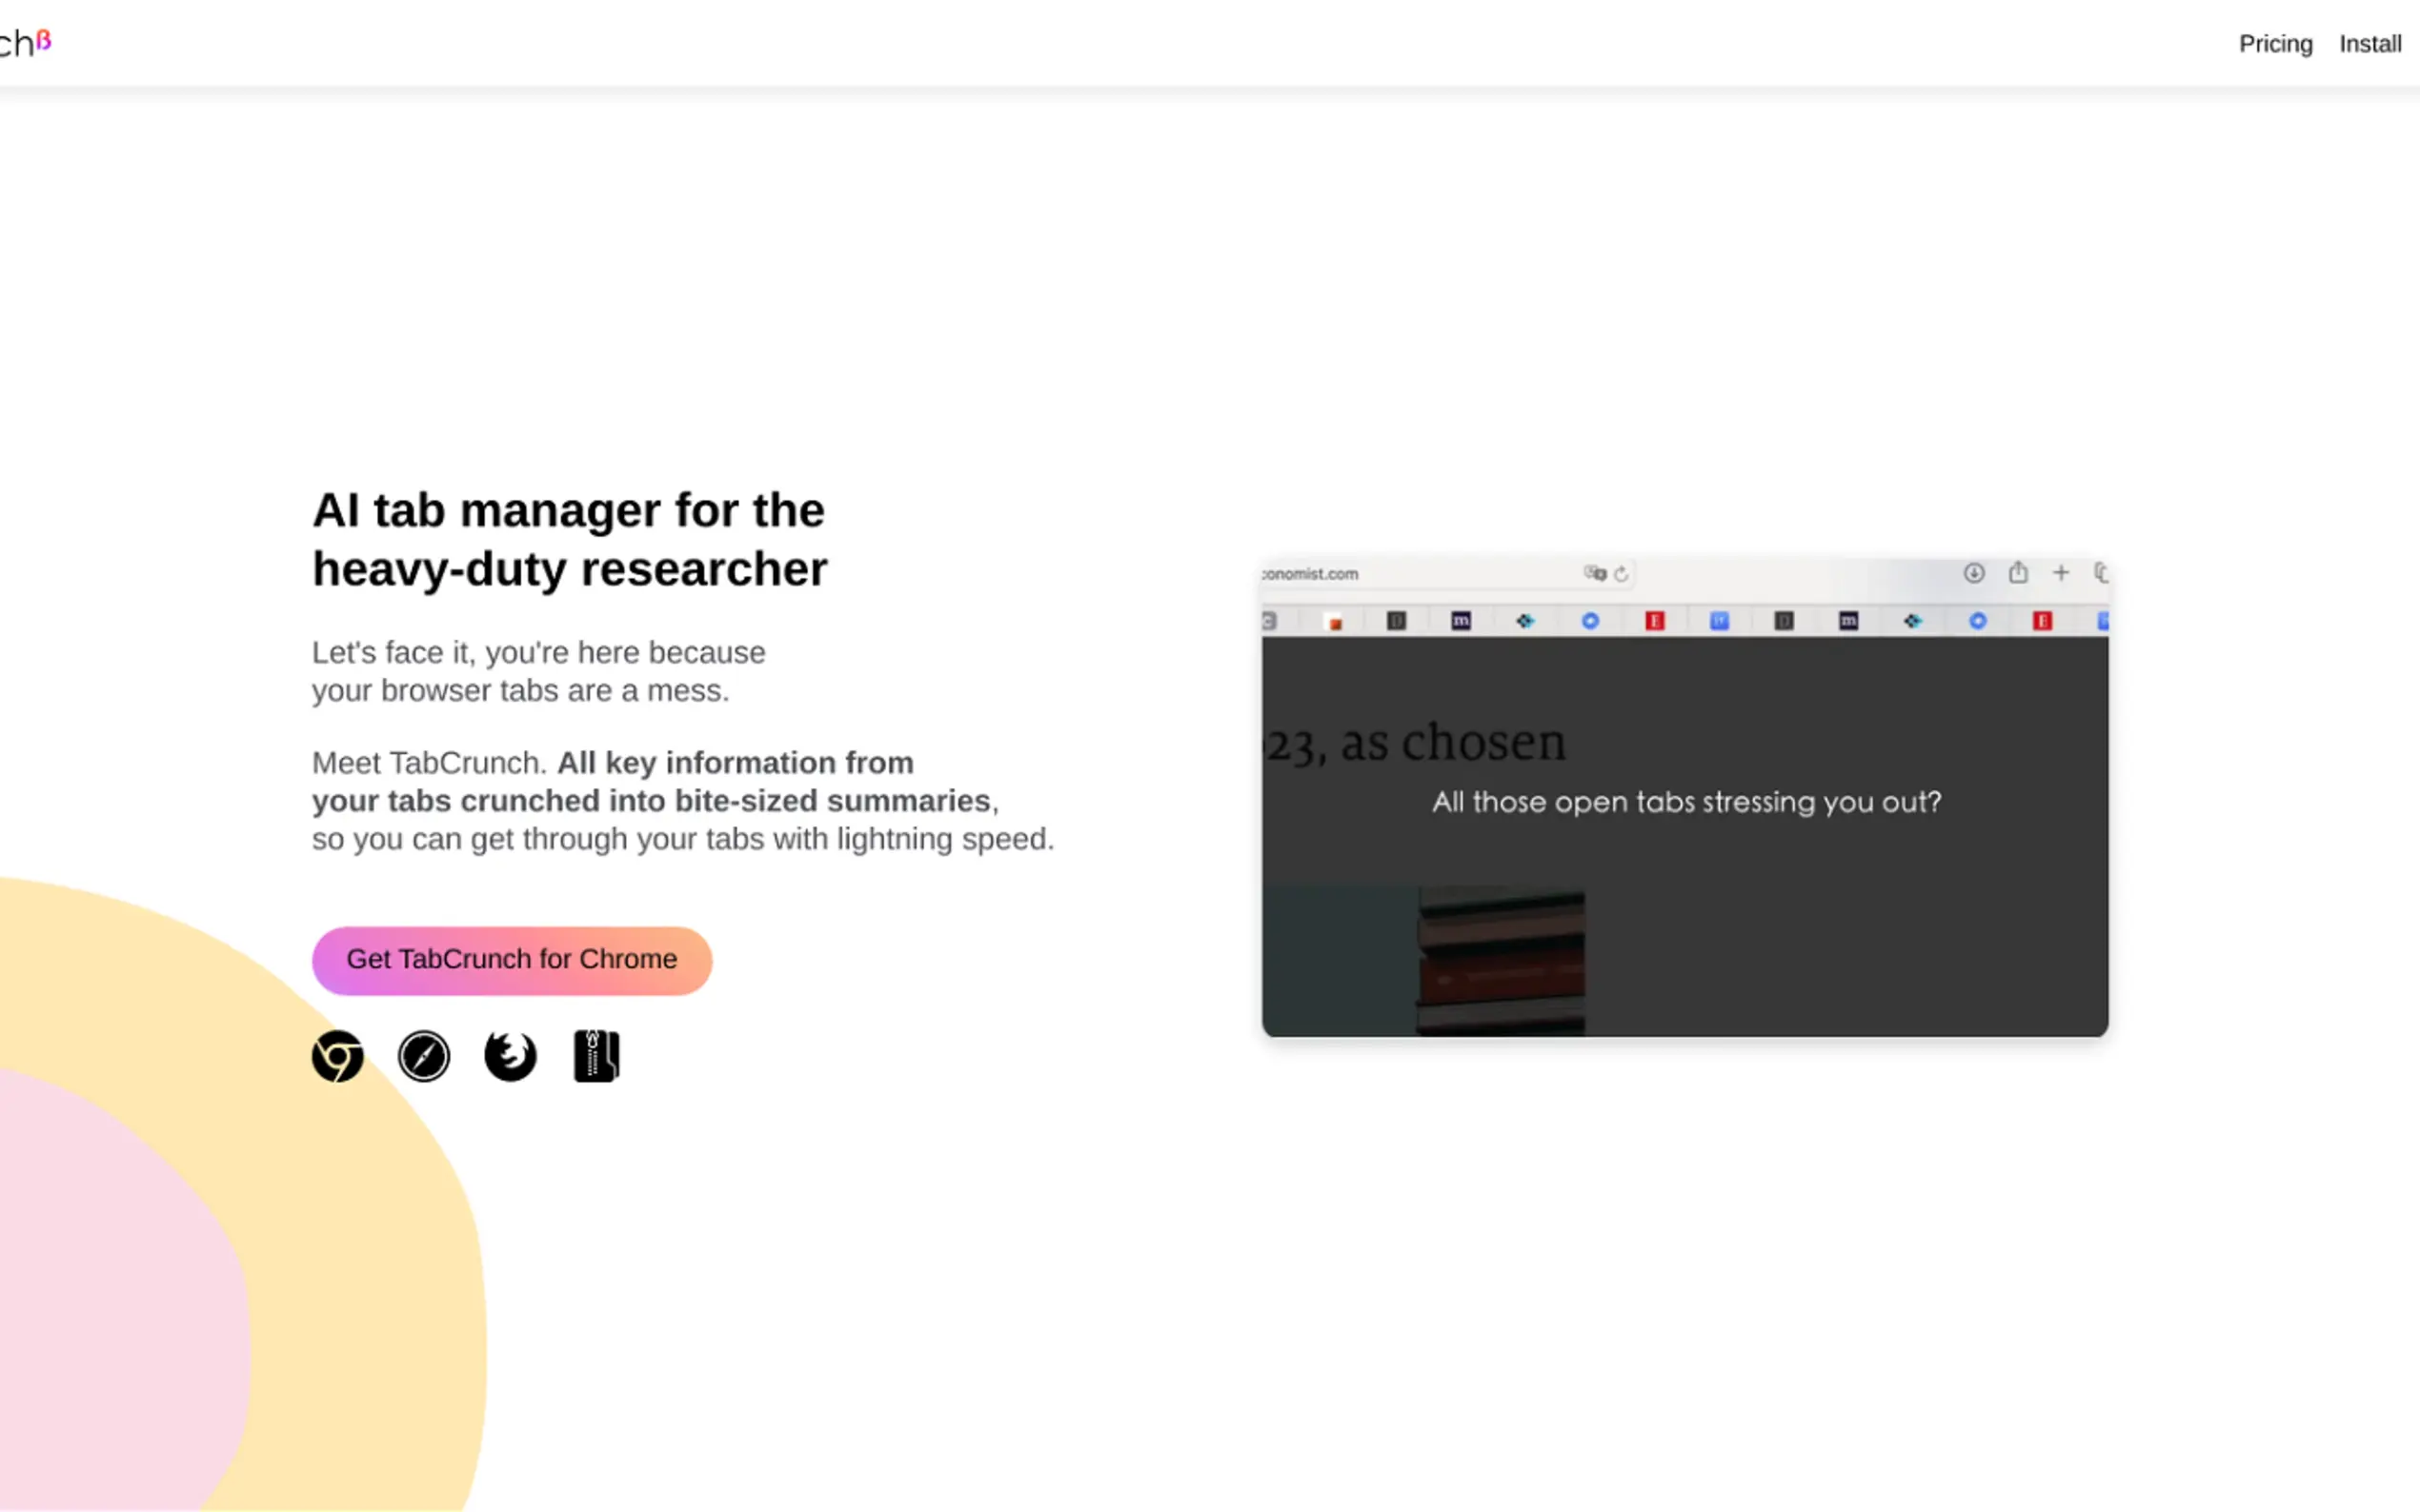The width and height of the screenshot is (2420, 1512).
Task: Click the TabCrunch beta logo
Action: (x=24, y=43)
